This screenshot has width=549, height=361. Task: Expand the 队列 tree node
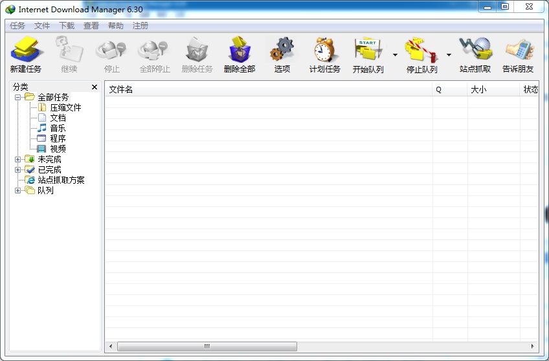(x=18, y=190)
